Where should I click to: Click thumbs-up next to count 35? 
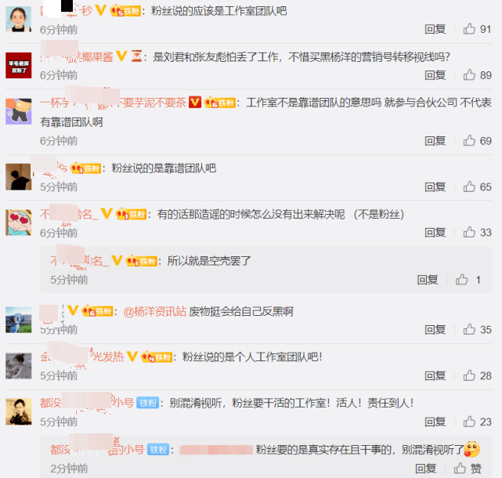tap(469, 329)
